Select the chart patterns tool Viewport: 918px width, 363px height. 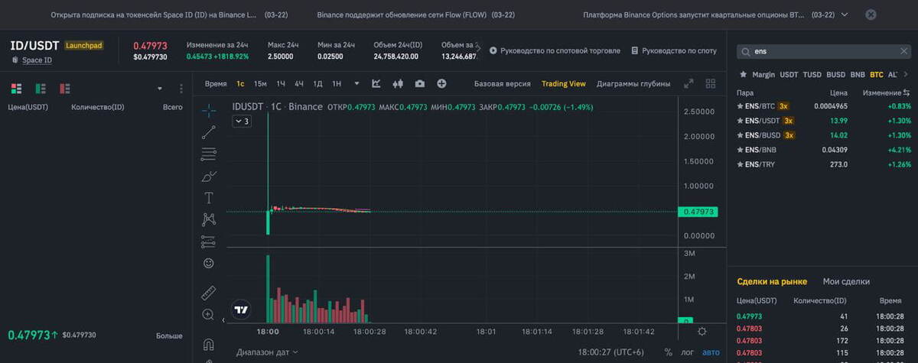(208, 219)
